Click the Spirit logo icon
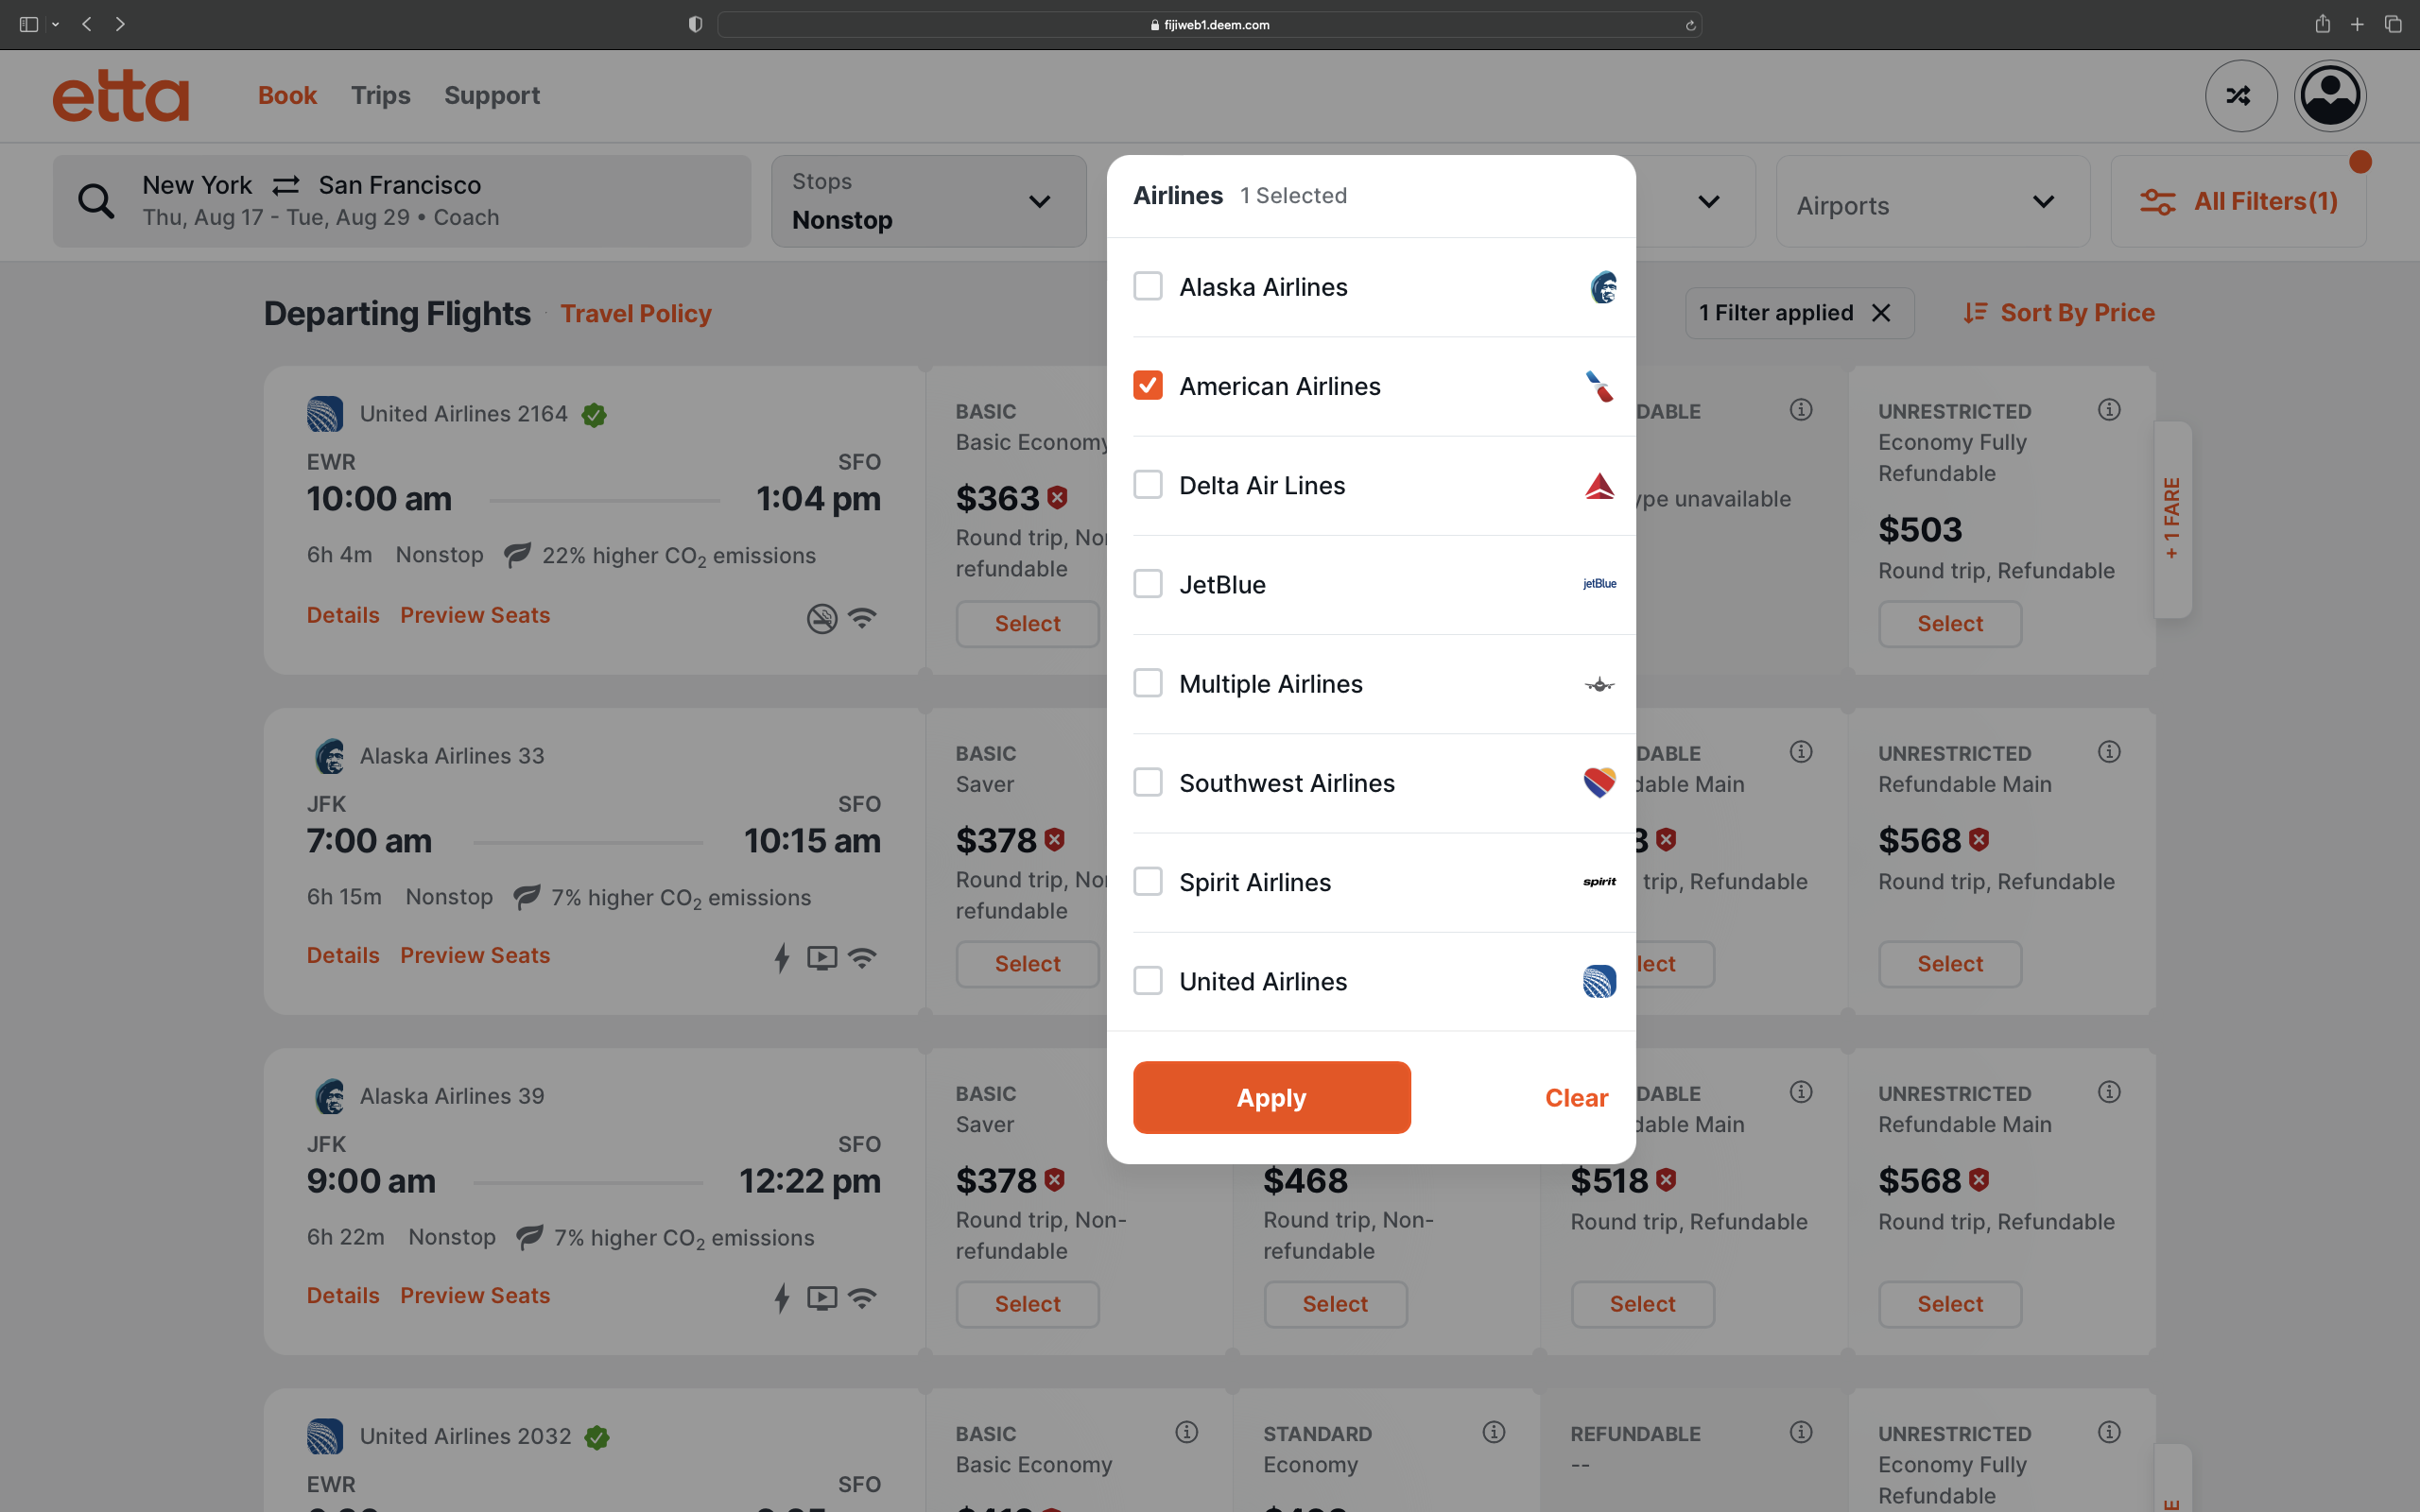The width and height of the screenshot is (2420, 1512). 1599,881
